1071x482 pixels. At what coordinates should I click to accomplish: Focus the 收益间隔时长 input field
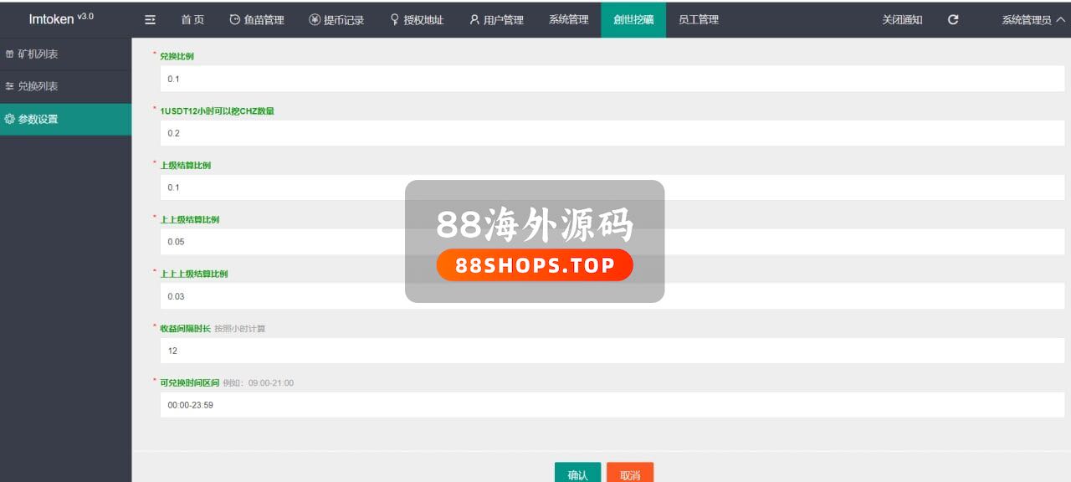[x=612, y=351]
